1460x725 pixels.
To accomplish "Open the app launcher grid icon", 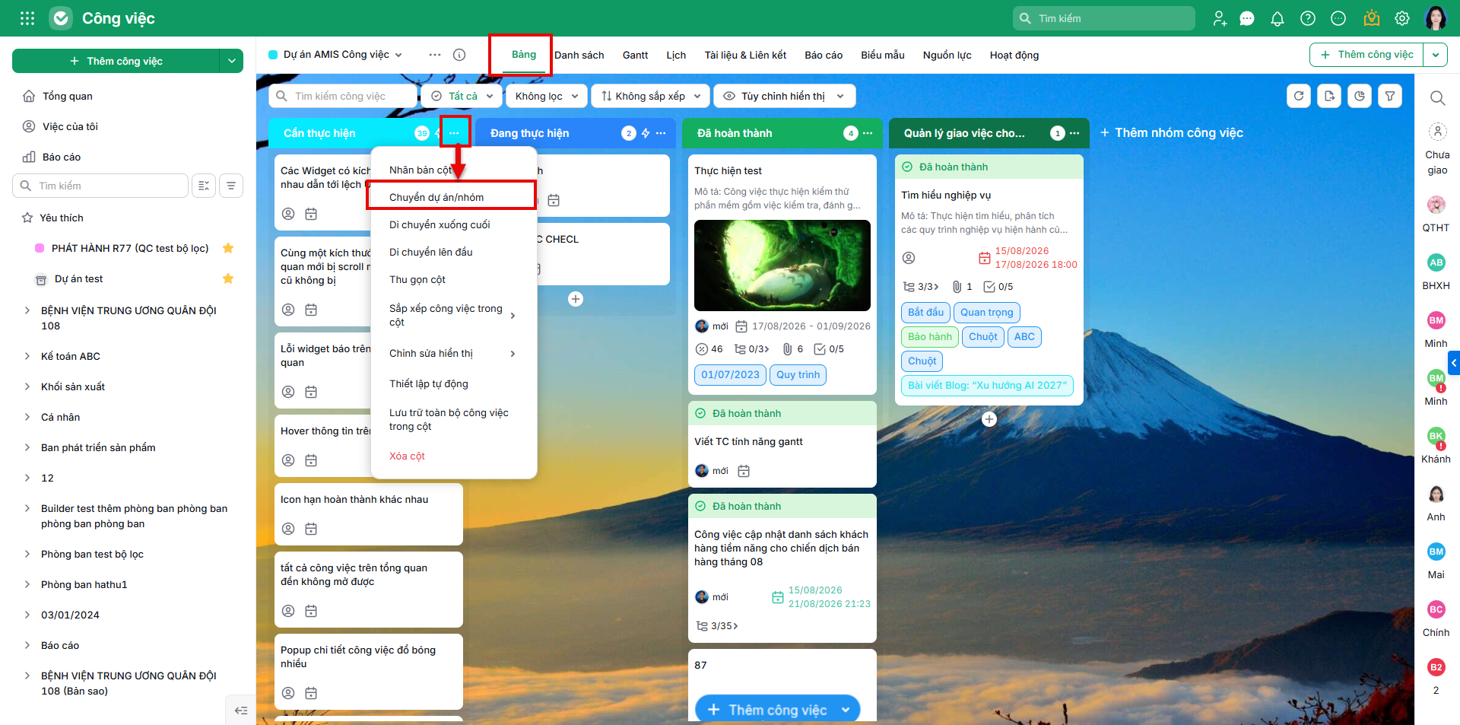I will (27, 18).
